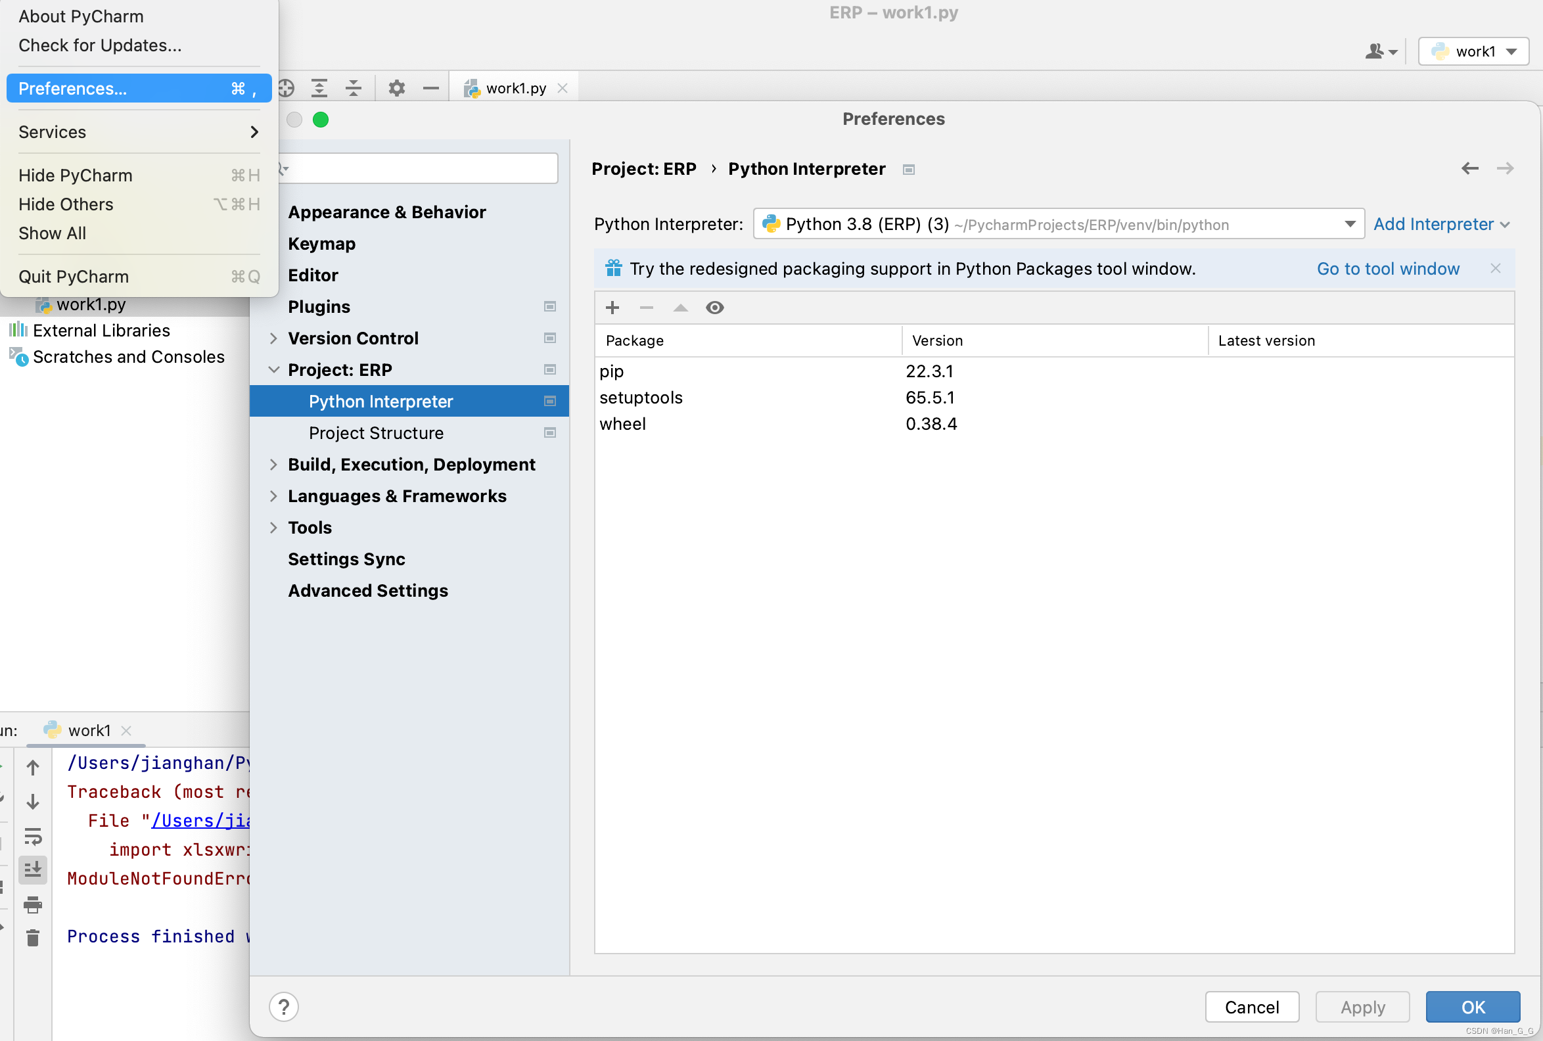Image resolution: width=1543 pixels, height=1041 pixels.
Task: Click the collapse all icon in toolbar
Action: point(353,87)
